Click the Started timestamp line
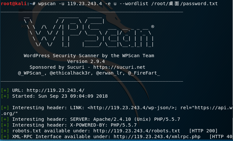 pos(60,96)
